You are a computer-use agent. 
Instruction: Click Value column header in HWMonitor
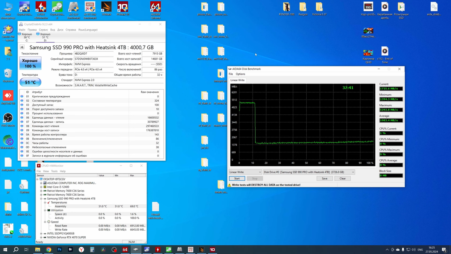coord(106,175)
